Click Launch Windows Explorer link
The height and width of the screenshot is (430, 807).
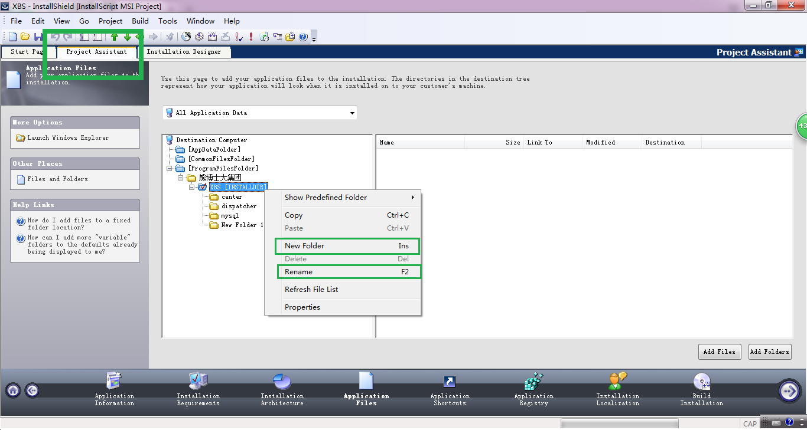tap(68, 138)
